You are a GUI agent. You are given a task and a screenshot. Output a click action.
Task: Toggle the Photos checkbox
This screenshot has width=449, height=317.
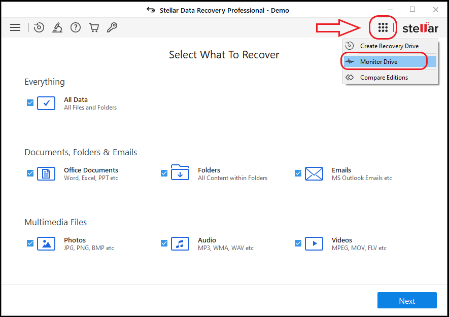pyautogui.click(x=30, y=243)
